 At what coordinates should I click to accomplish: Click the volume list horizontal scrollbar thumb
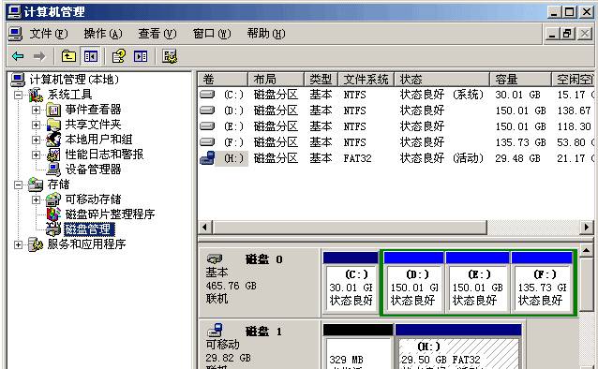(x=350, y=228)
